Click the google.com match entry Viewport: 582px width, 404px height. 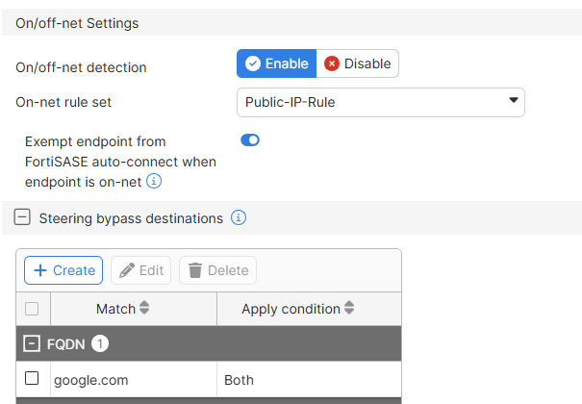90,380
